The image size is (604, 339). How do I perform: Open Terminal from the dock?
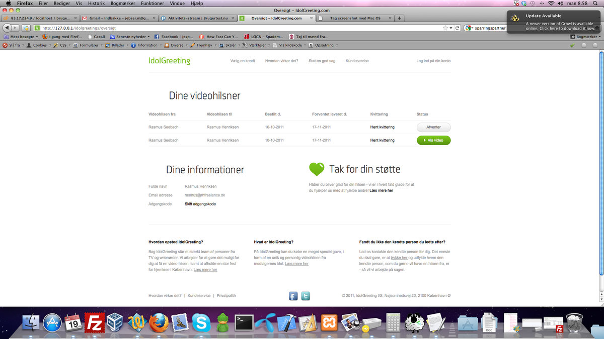245,323
